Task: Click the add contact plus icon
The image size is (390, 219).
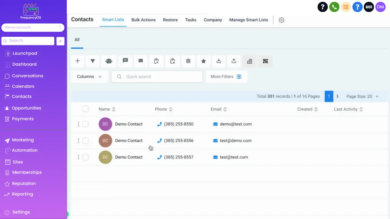Action: pos(77,61)
